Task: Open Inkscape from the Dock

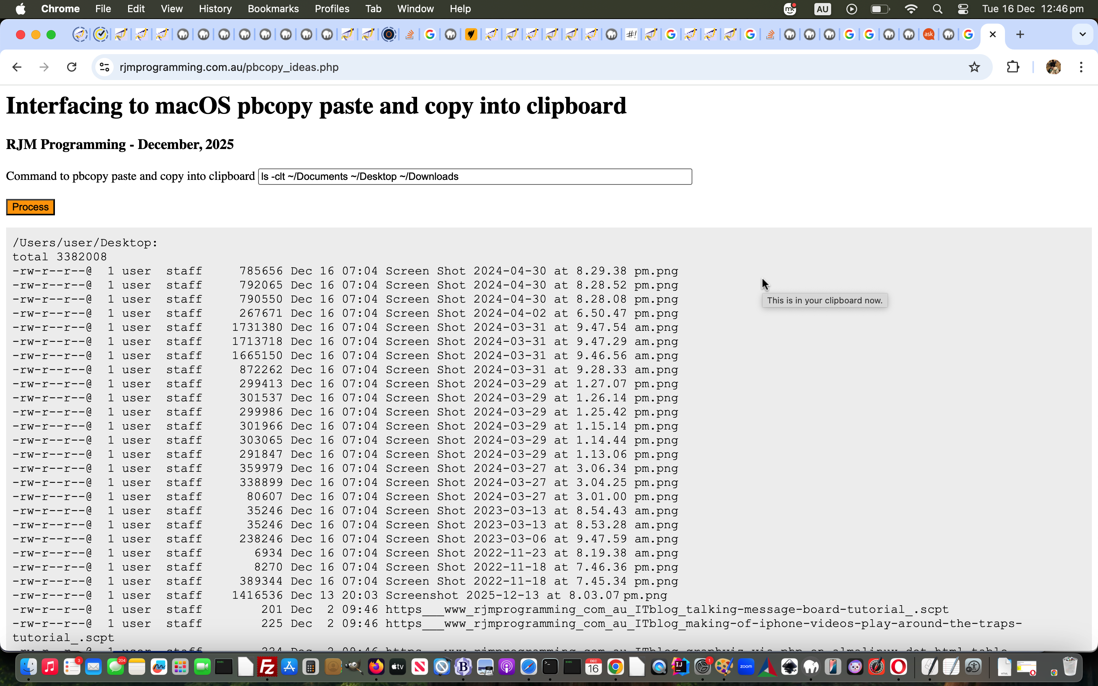Action: click(x=790, y=667)
